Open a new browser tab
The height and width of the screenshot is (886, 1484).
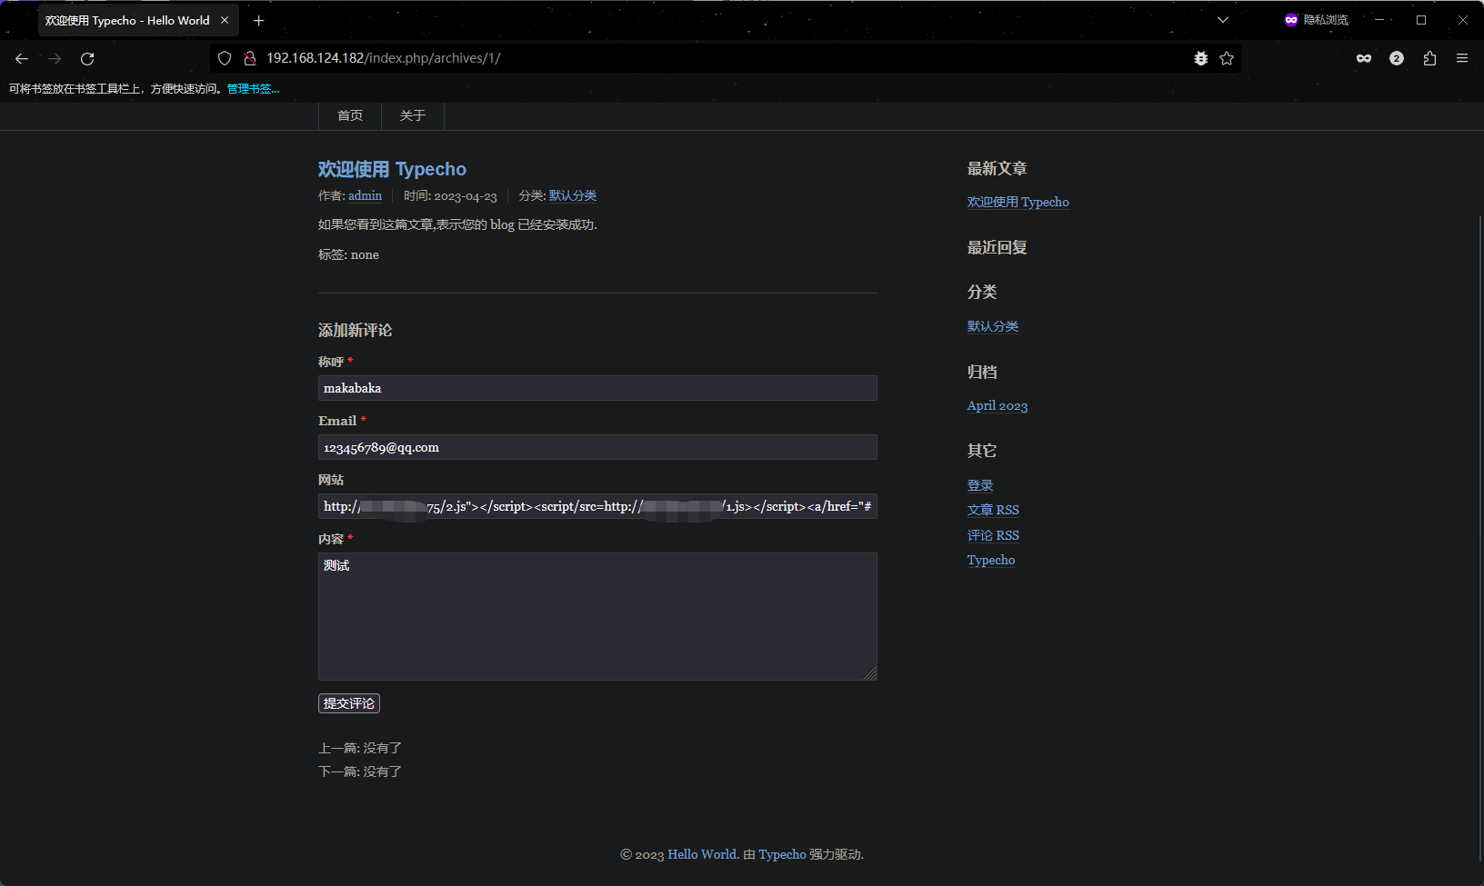click(259, 20)
